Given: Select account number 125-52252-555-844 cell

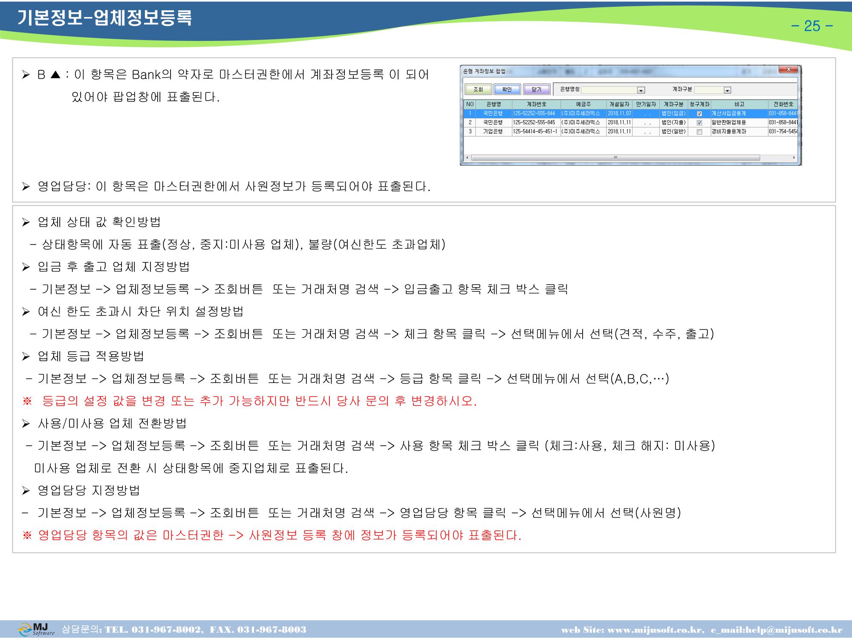Looking at the screenshot, I should click(536, 114).
